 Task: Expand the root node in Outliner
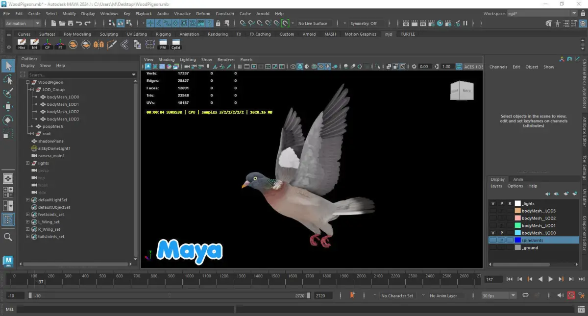[x=32, y=134]
